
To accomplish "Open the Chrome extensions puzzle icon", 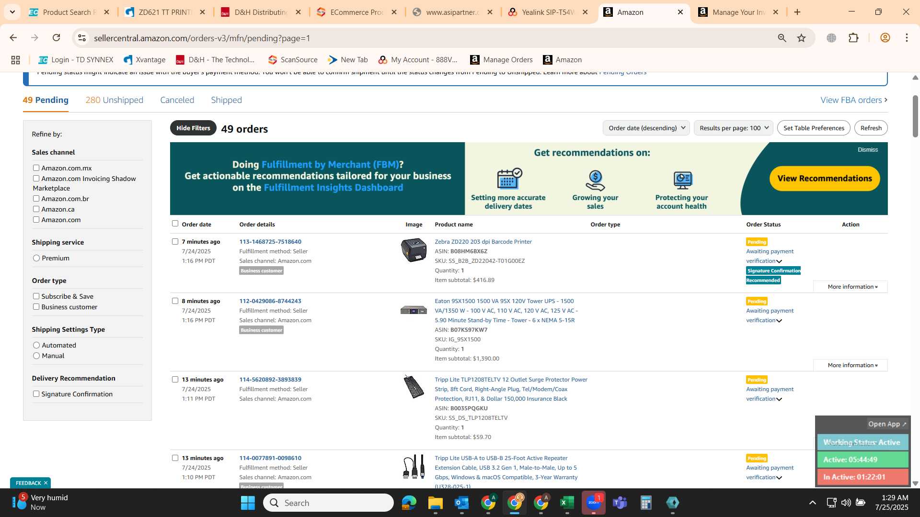I will (x=853, y=38).
